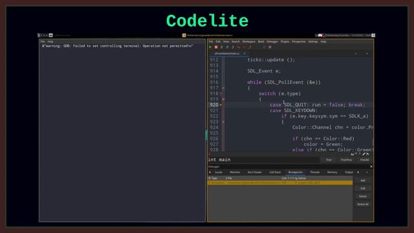Click the Add breakpoint button

tap(363, 181)
